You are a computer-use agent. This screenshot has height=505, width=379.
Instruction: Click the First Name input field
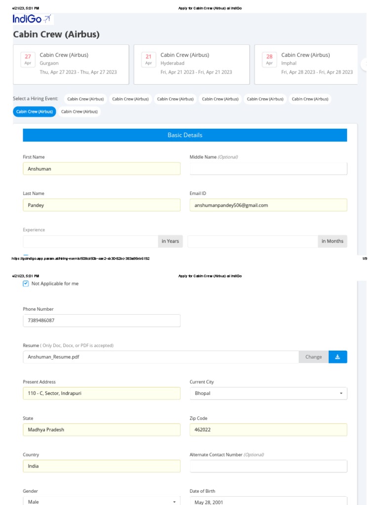click(101, 169)
